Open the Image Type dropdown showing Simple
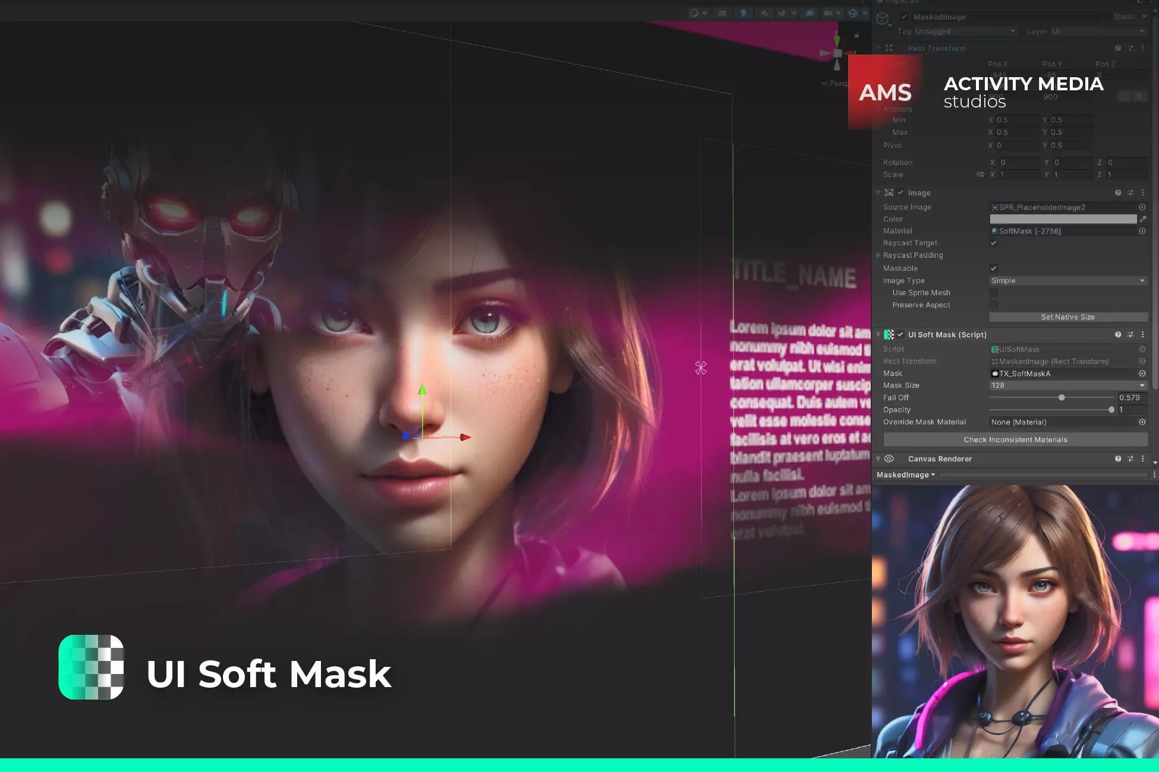Image resolution: width=1159 pixels, height=772 pixels. (x=1067, y=280)
